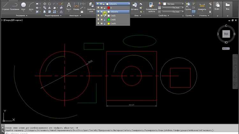Click red color swatch of layer 0
Image resolution: width=239 pixels, height=134 pixels.
pos(109,8)
